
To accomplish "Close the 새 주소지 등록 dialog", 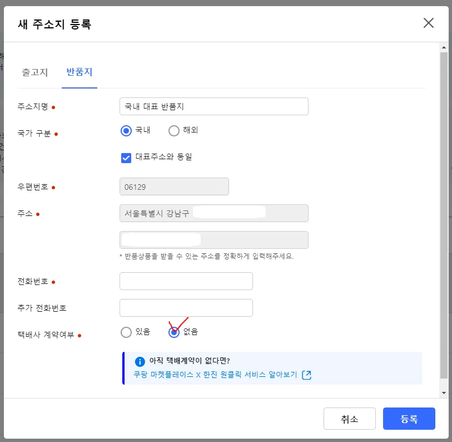I will click(428, 23).
